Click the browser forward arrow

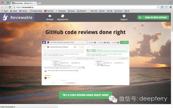click(x=6, y=7)
